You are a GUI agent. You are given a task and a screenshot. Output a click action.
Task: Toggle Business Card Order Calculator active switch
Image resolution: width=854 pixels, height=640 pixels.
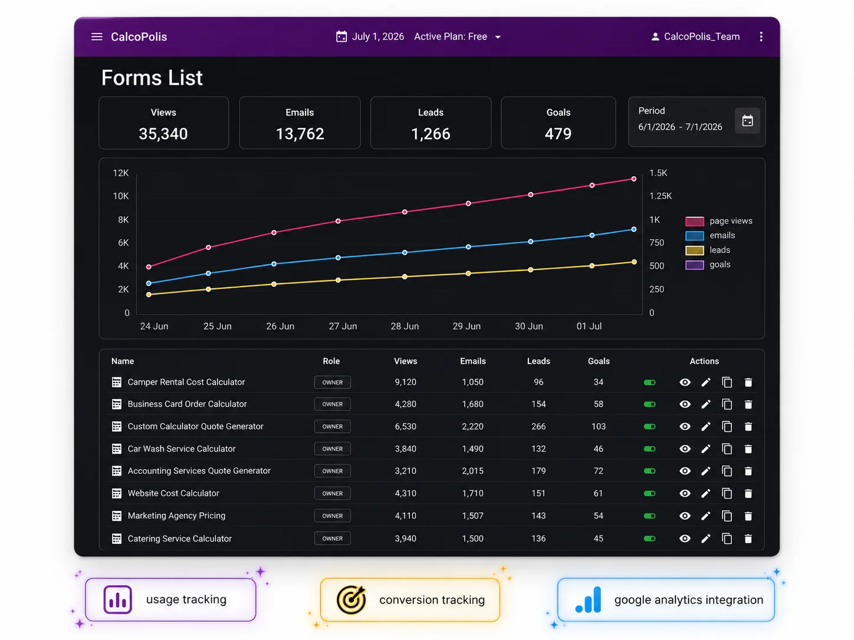pos(650,404)
